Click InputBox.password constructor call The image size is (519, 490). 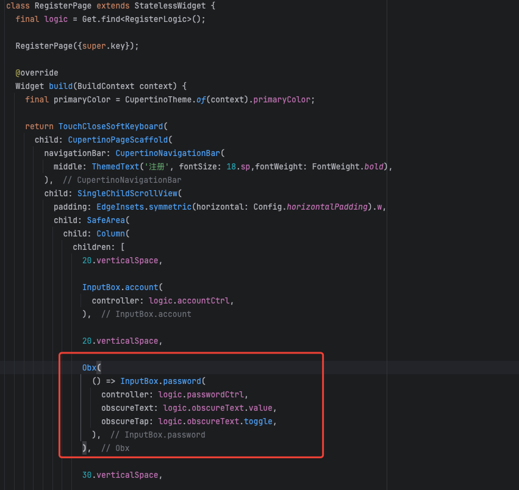click(160, 381)
